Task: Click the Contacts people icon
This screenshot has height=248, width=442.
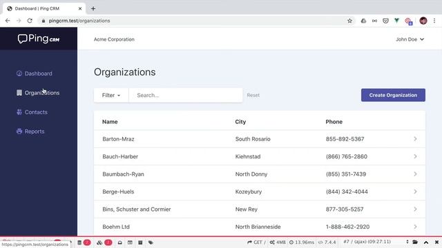Action: (19, 112)
